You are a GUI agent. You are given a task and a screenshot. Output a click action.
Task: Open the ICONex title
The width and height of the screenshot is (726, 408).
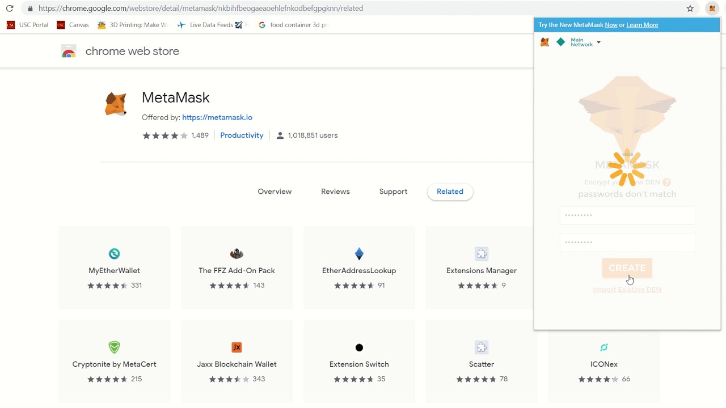[x=604, y=364]
